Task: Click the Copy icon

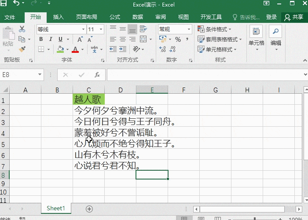Action: (22, 39)
